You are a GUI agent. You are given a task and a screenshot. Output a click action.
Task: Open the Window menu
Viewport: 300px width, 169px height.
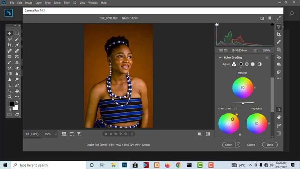click(93, 3)
